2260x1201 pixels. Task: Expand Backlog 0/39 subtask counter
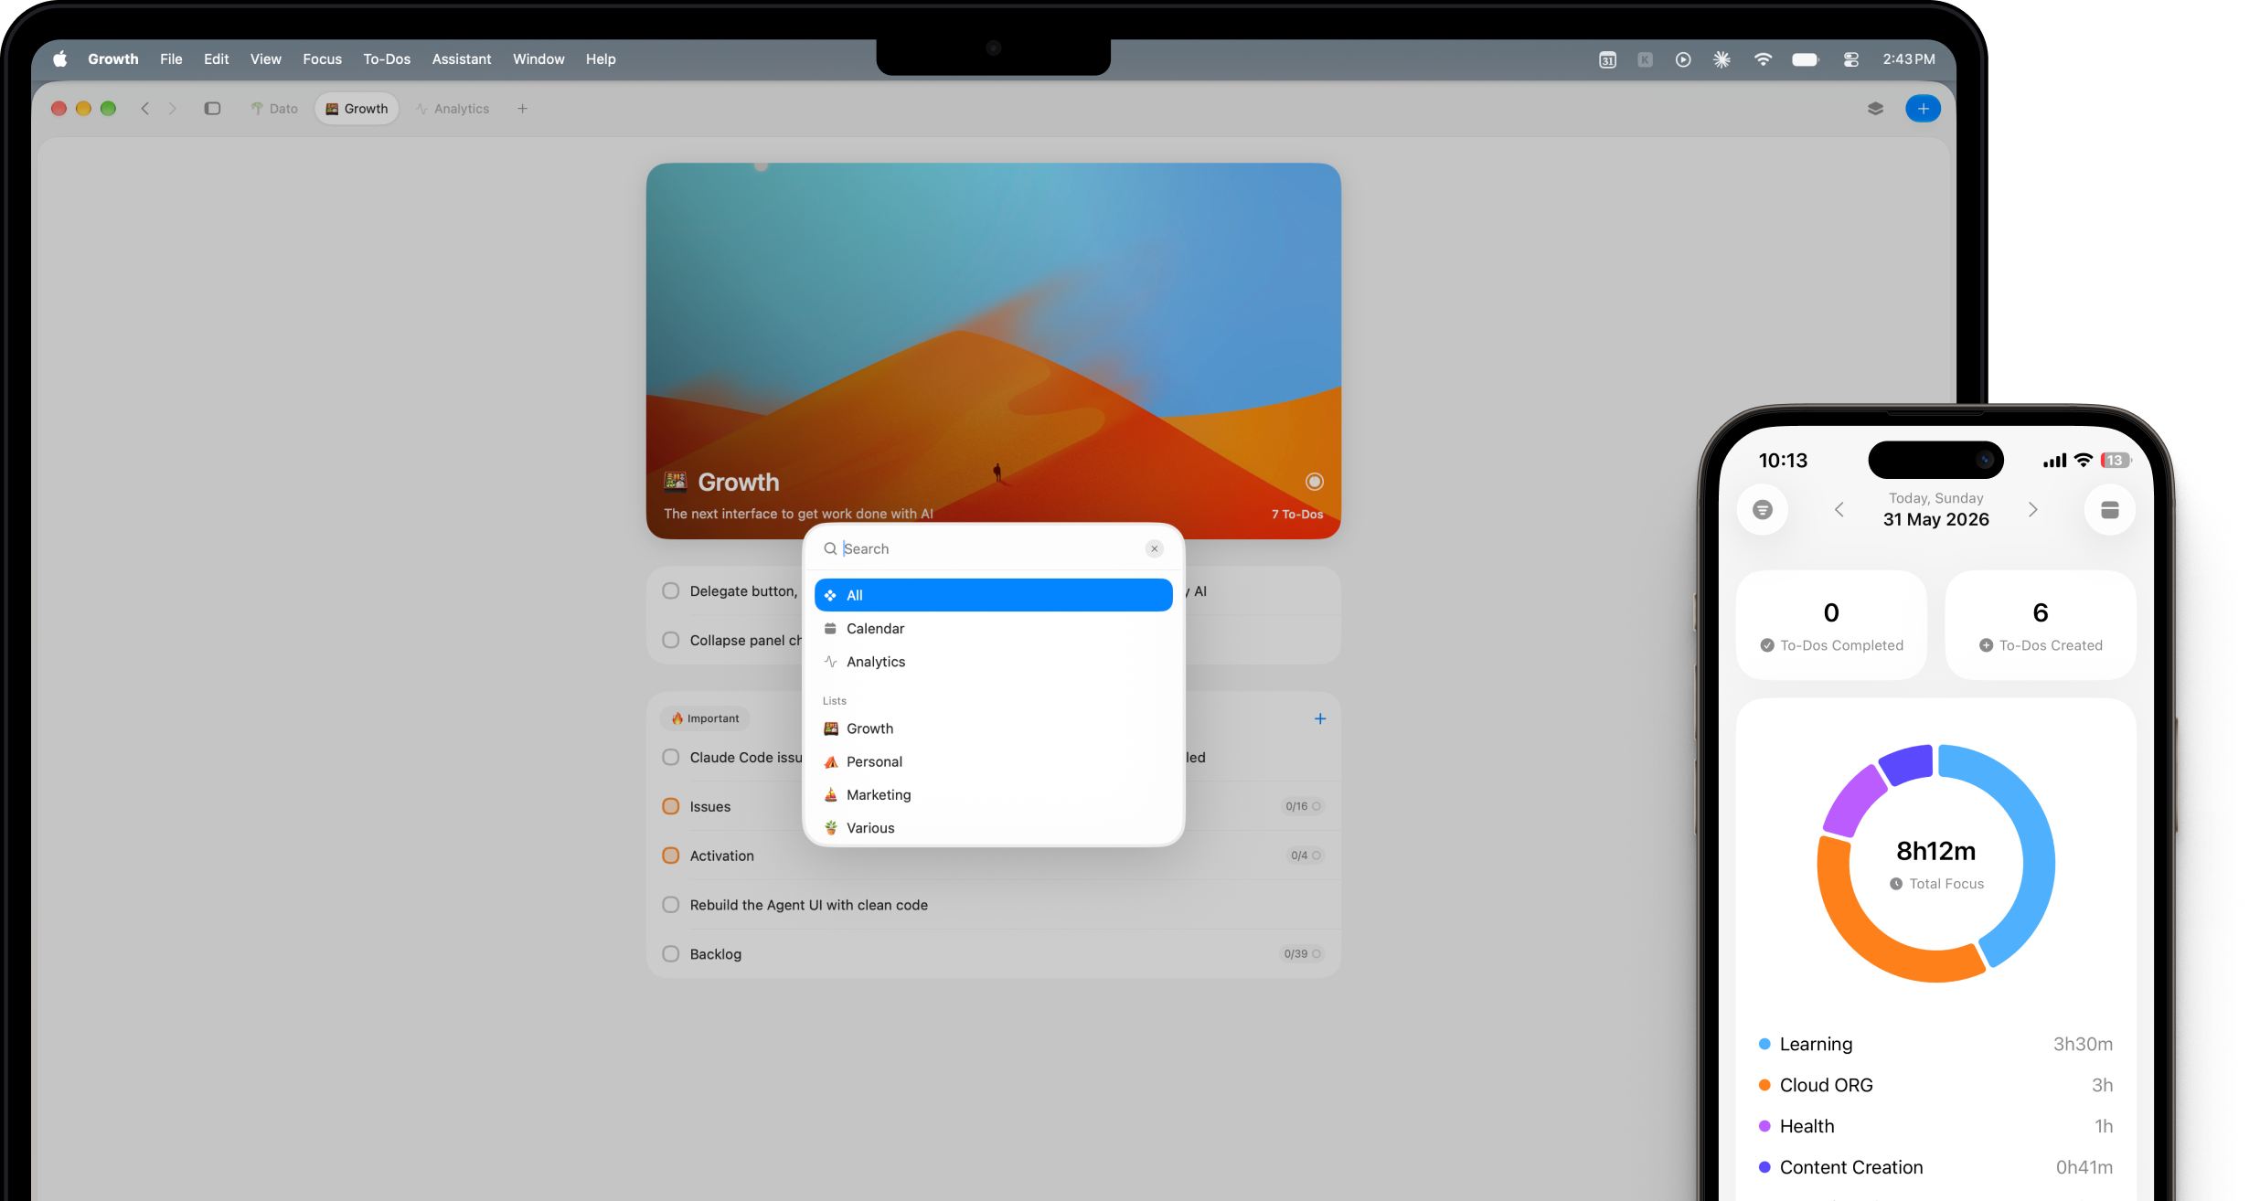(x=1302, y=953)
